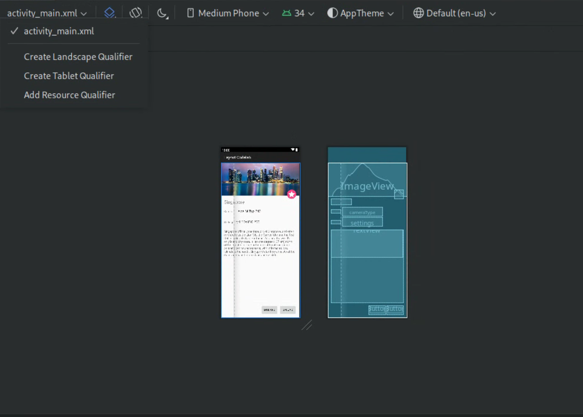
Task: Select the cameraType view in the blueprint
Action: (x=362, y=212)
